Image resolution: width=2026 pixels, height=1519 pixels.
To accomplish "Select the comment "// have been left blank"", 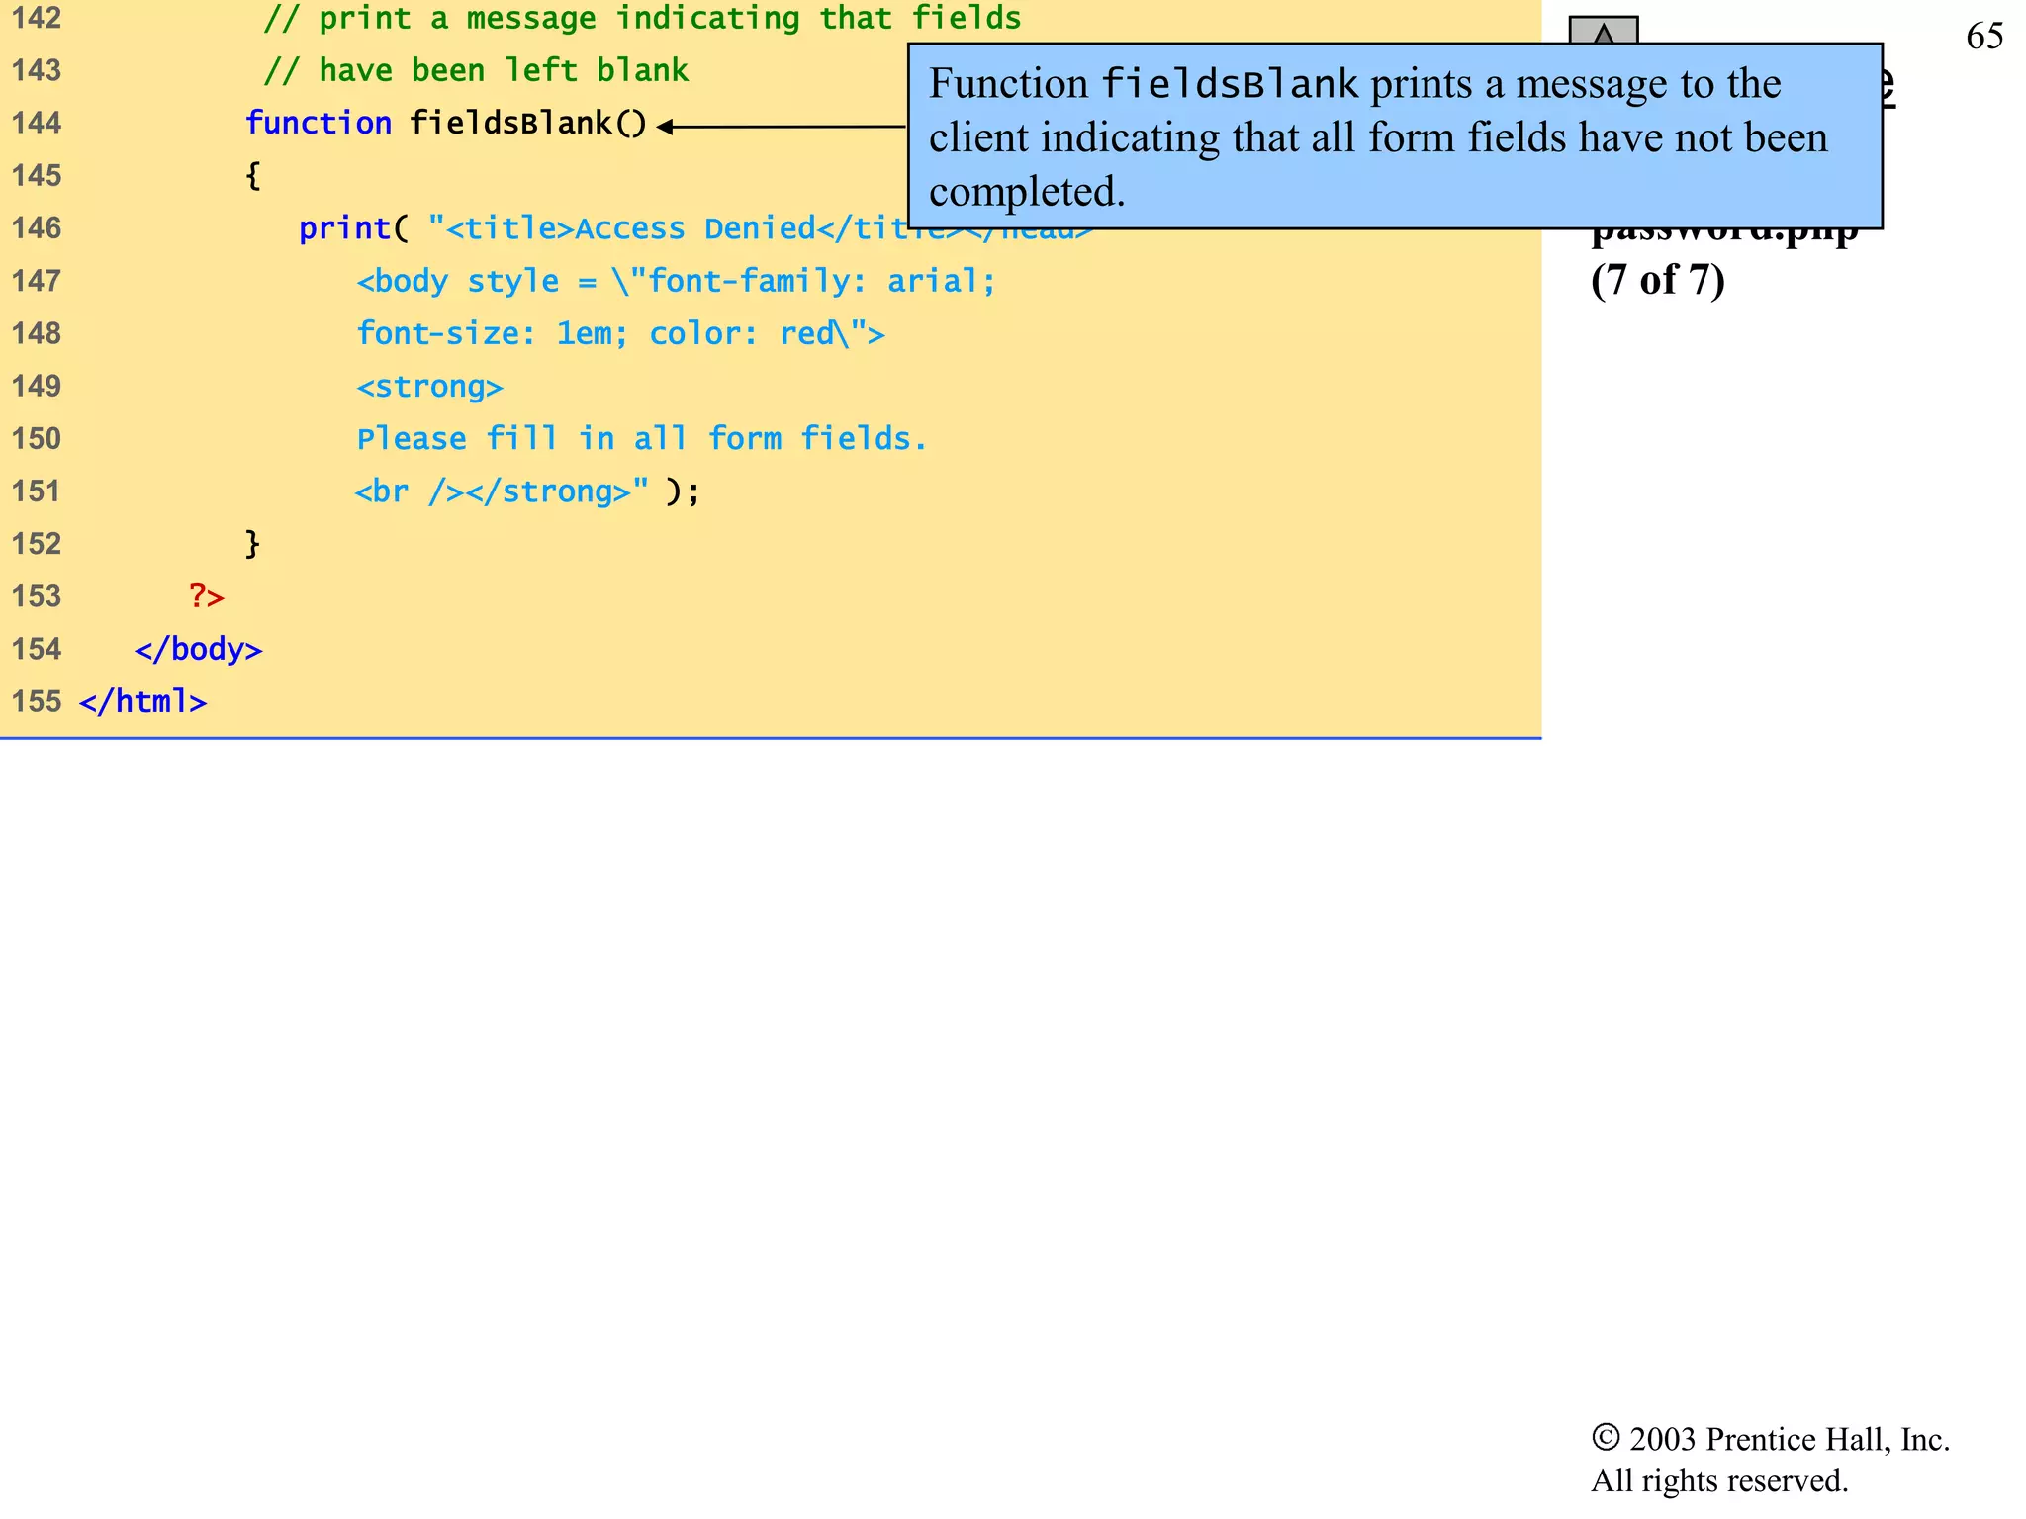I will coord(476,70).
